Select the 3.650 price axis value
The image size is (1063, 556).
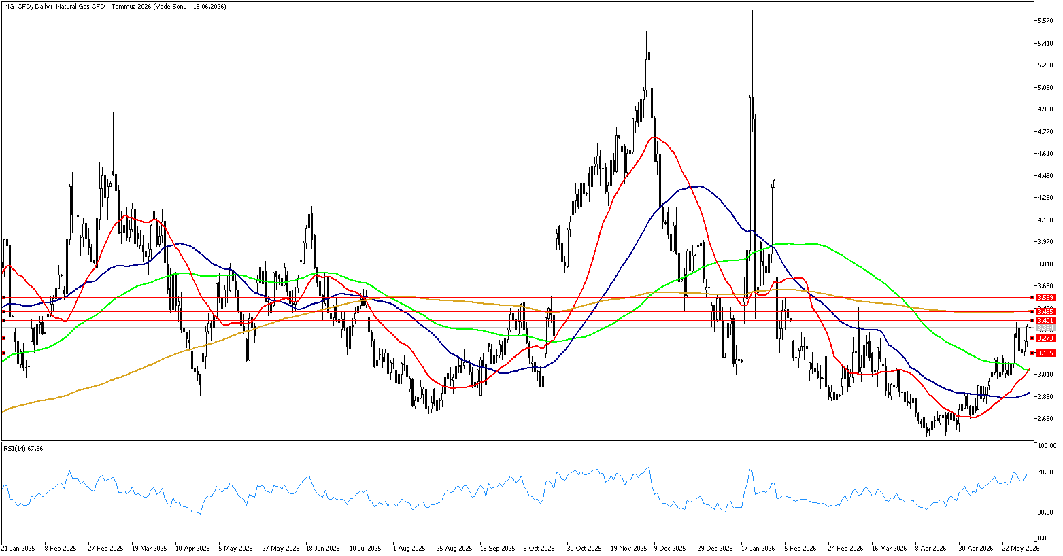pyautogui.click(x=1046, y=285)
